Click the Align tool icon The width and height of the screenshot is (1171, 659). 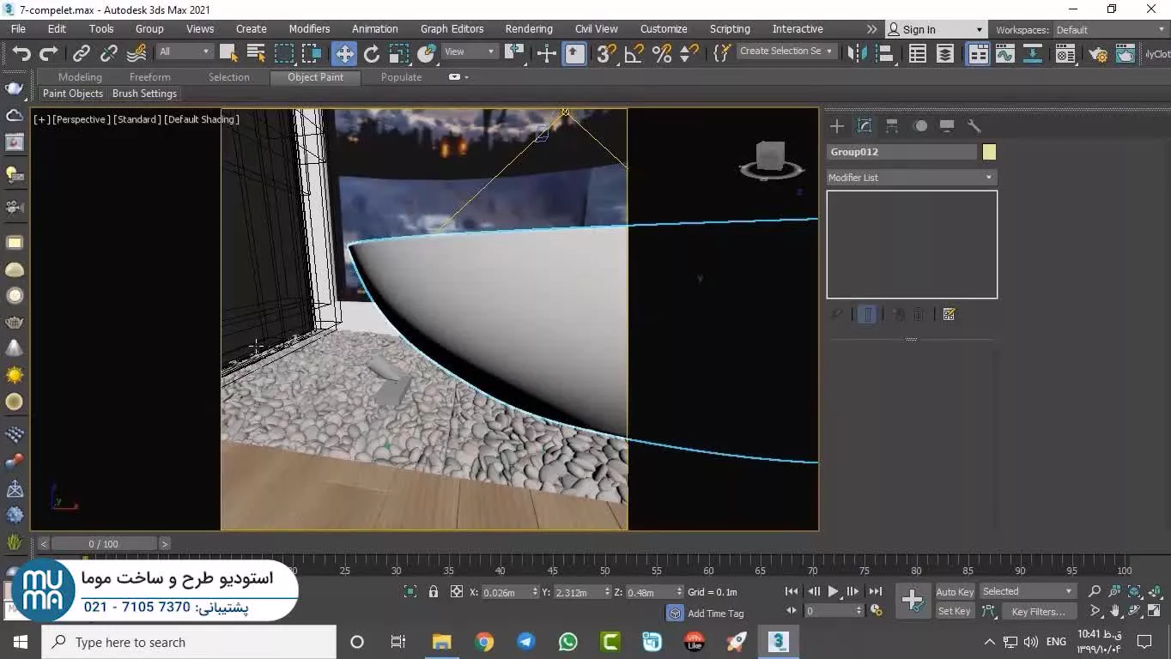pos(883,54)
